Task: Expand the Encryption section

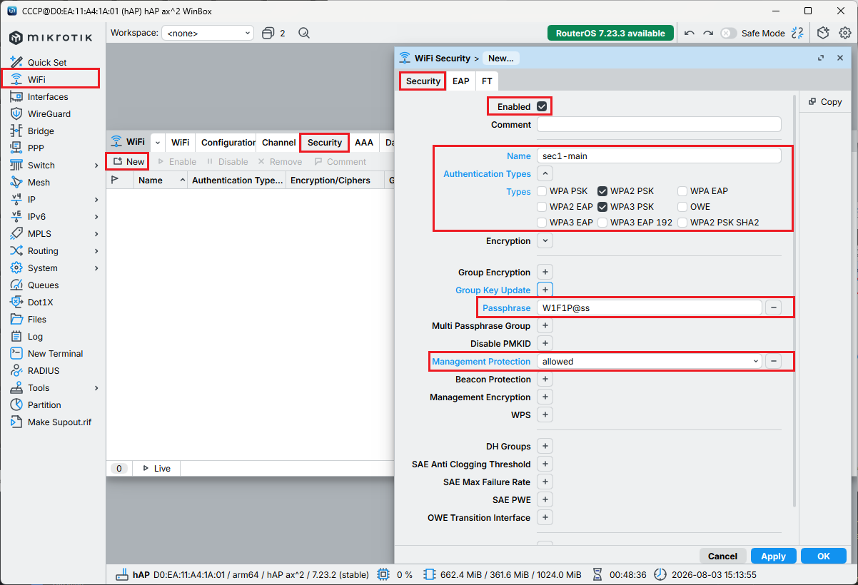Action: (545, 241)
